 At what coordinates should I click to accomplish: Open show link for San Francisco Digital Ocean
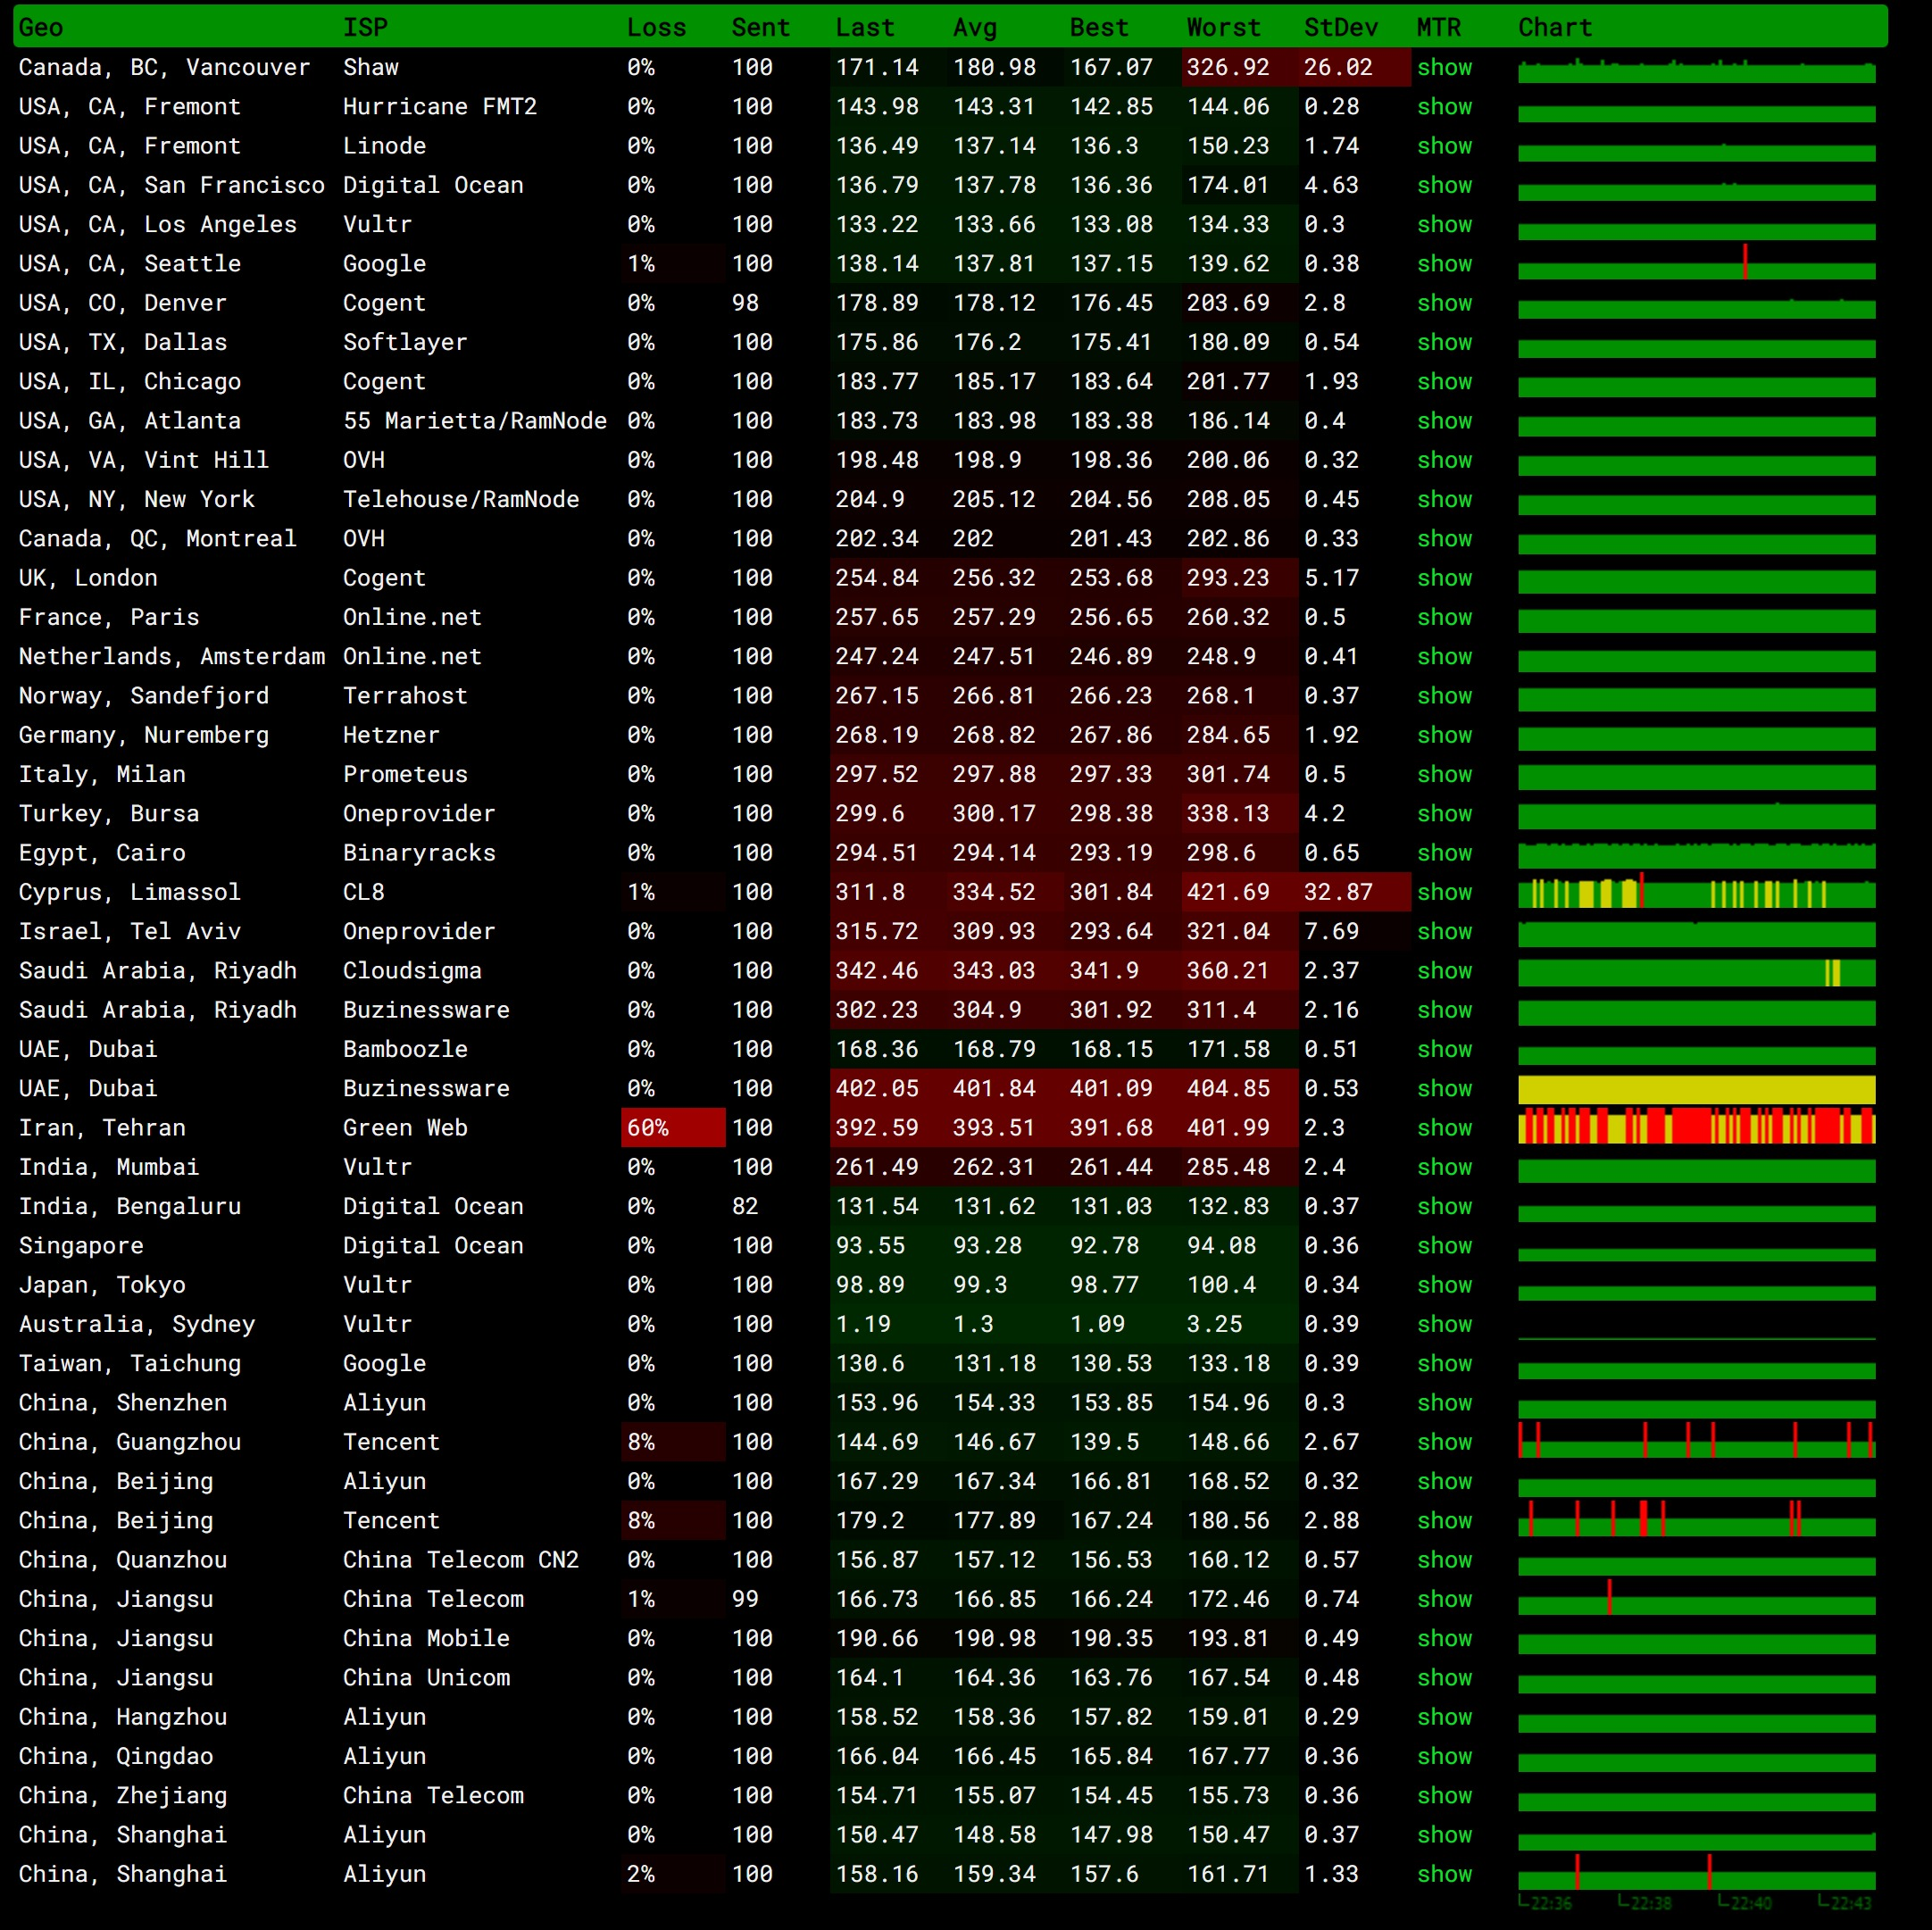(x=1444, y=185)
